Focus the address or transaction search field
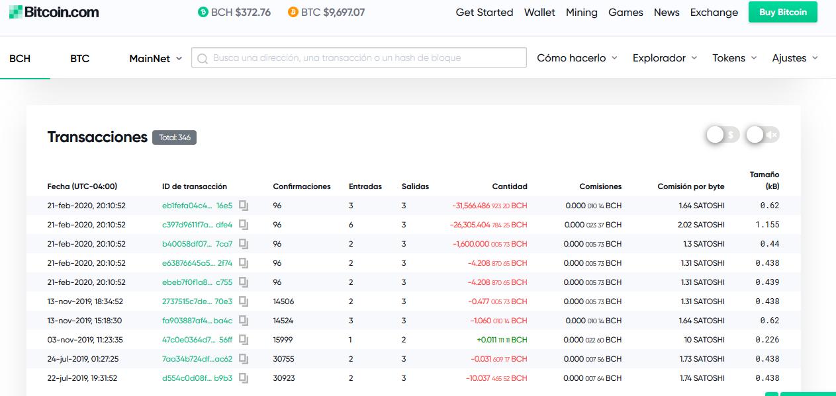 (x=359, y=58)
